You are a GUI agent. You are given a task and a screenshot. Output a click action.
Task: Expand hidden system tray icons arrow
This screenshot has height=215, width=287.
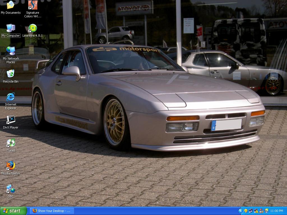pyautogui.click(x=240, y=211)
